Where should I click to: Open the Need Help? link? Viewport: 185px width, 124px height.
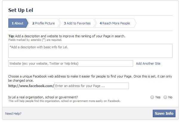[13, 114]
